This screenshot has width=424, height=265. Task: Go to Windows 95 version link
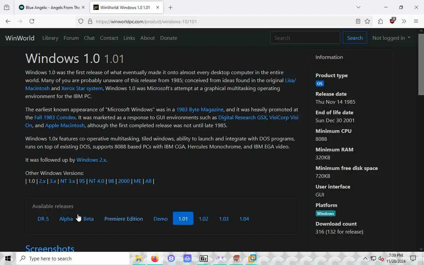(x=82, y=181)
